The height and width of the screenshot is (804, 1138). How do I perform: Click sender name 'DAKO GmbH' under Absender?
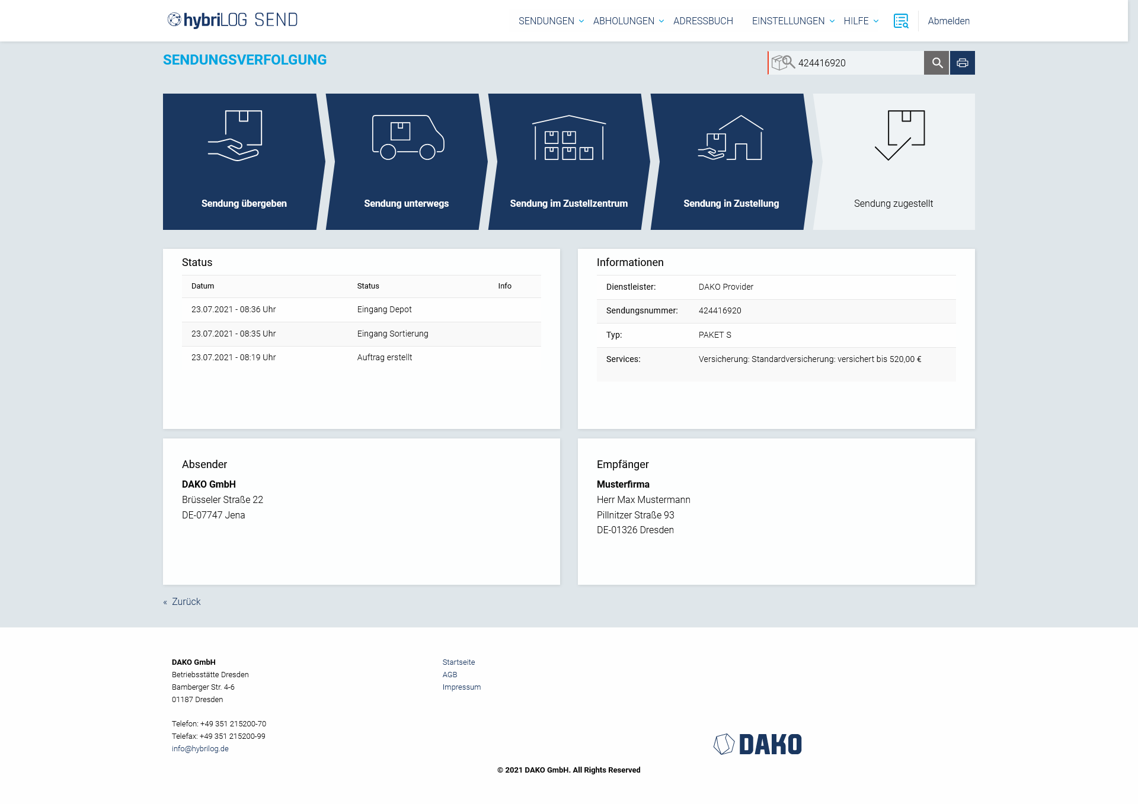[209, 484]
